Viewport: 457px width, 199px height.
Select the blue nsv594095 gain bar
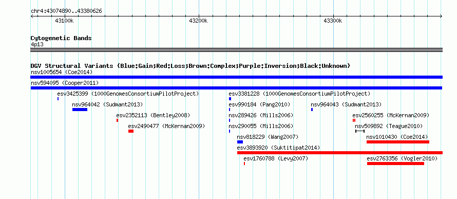coord(236,88)
